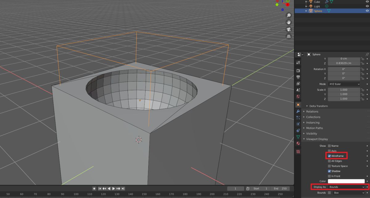Play the animation forward
This screenshot has height=198, width=370.
pyautogui.click(x=113, y=188)
